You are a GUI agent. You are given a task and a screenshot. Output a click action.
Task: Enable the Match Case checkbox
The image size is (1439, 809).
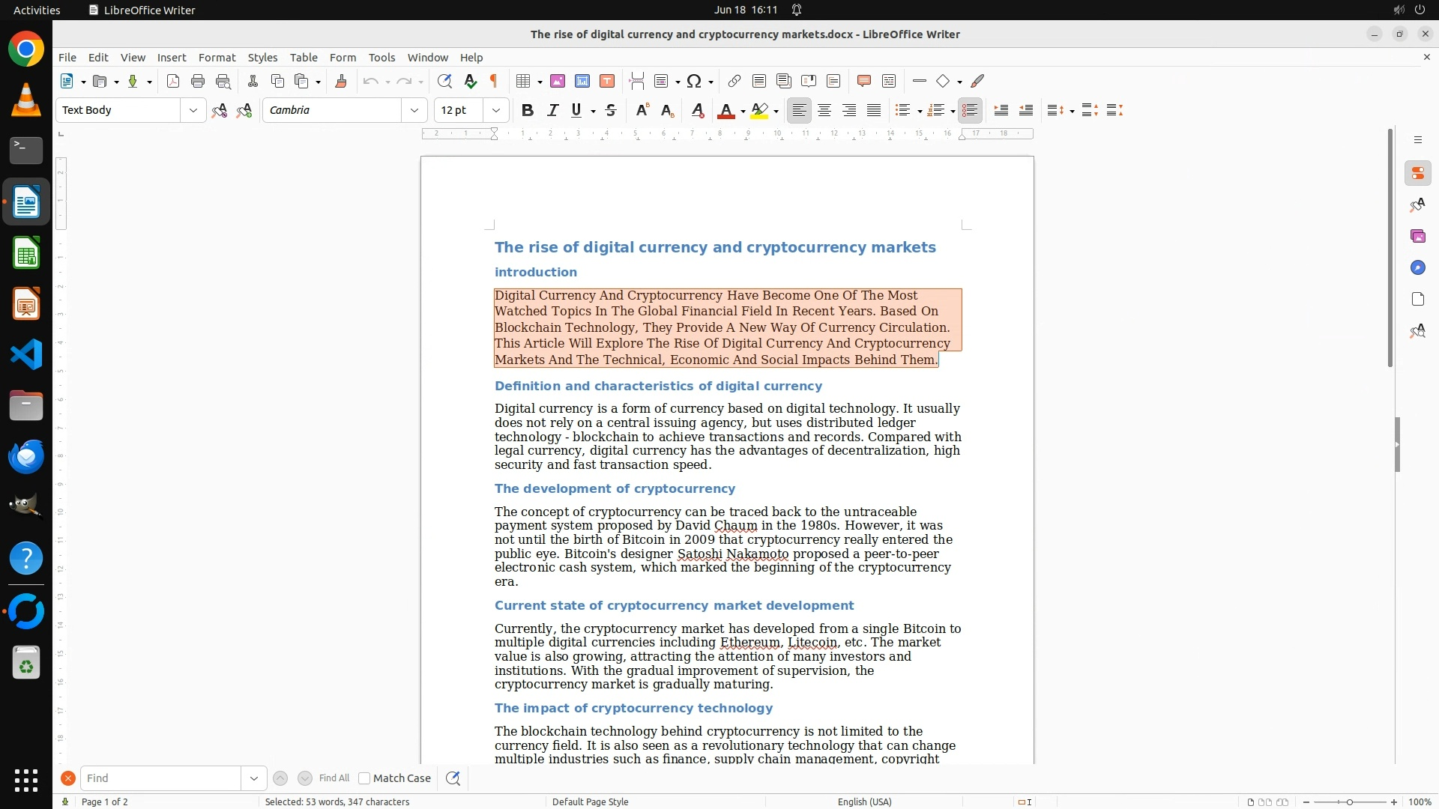tap(364, 778)
